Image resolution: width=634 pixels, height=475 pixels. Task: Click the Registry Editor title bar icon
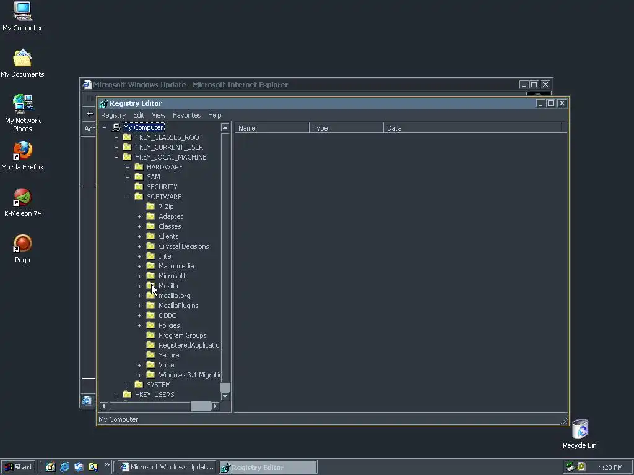click(103, 103)
